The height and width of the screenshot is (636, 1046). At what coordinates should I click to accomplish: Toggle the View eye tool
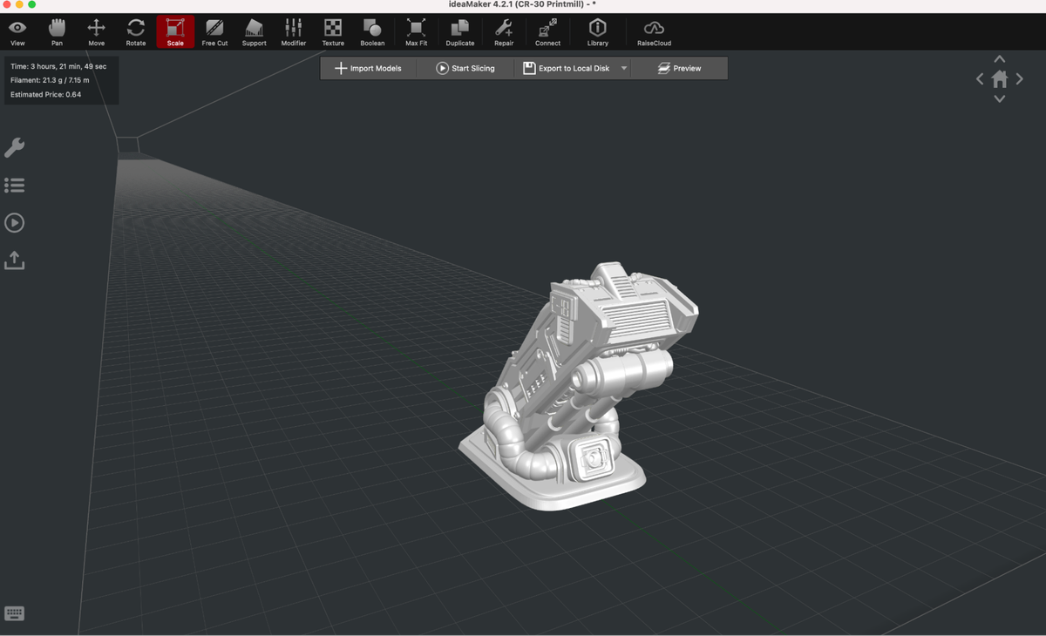[17, 31]
